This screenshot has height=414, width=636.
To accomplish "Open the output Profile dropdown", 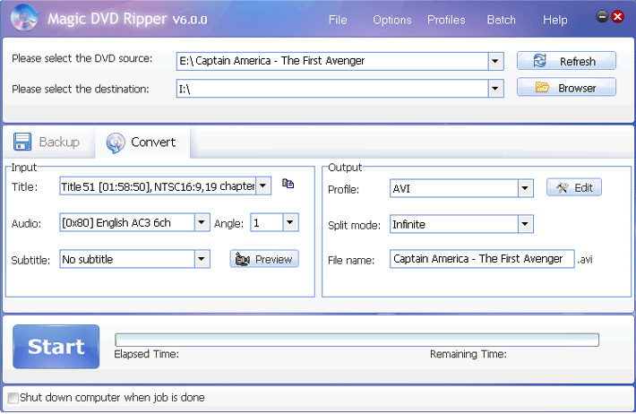I will [525, 188].
